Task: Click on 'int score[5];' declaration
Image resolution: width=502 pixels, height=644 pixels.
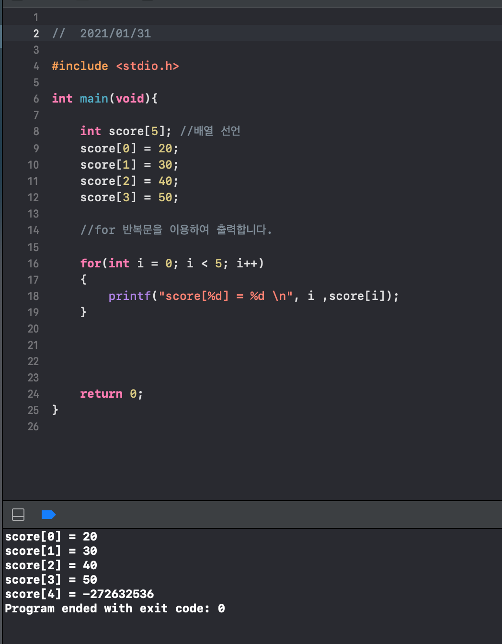Action: click(x=126, y=131)
